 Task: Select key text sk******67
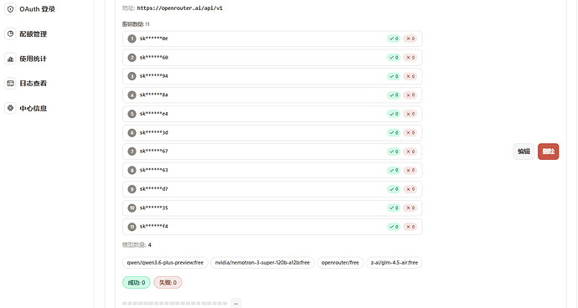154,151
